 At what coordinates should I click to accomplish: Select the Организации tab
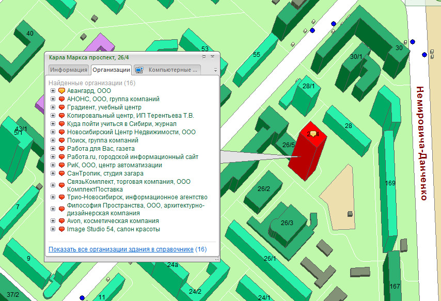[x=112, y=70]
